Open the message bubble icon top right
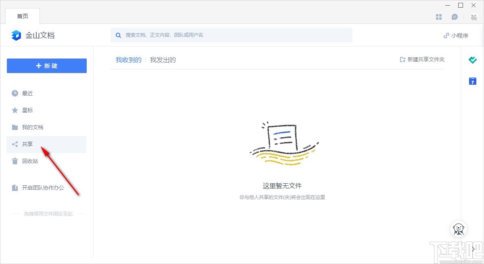The height and width of the screenshot is (264, 484). (455, 17)
